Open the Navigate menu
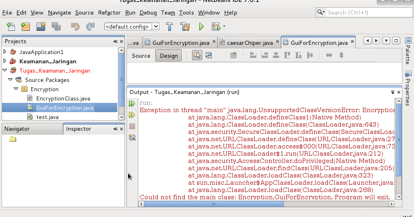The height and width of the screenshot is (217, 414). (59, 13)
